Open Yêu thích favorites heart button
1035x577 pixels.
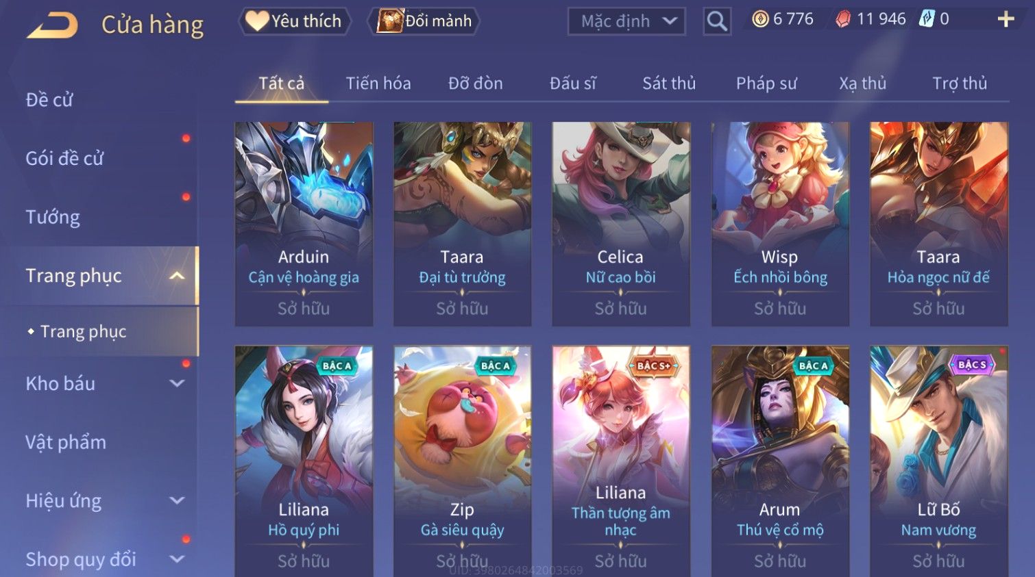[295, 21]
